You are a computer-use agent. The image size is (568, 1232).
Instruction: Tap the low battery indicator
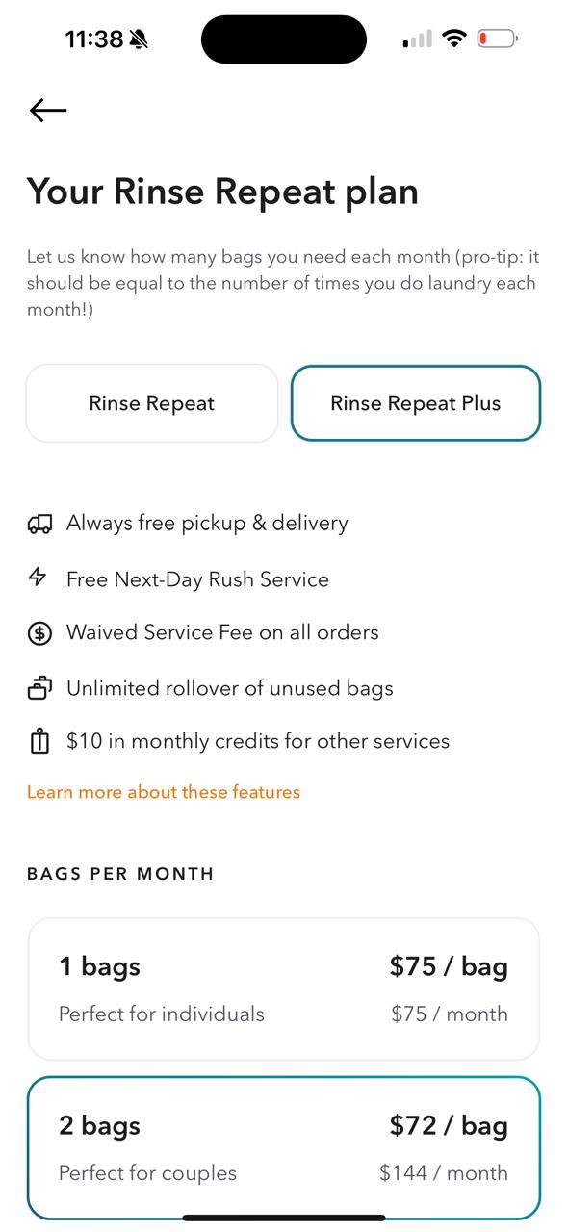click(497, 38)
